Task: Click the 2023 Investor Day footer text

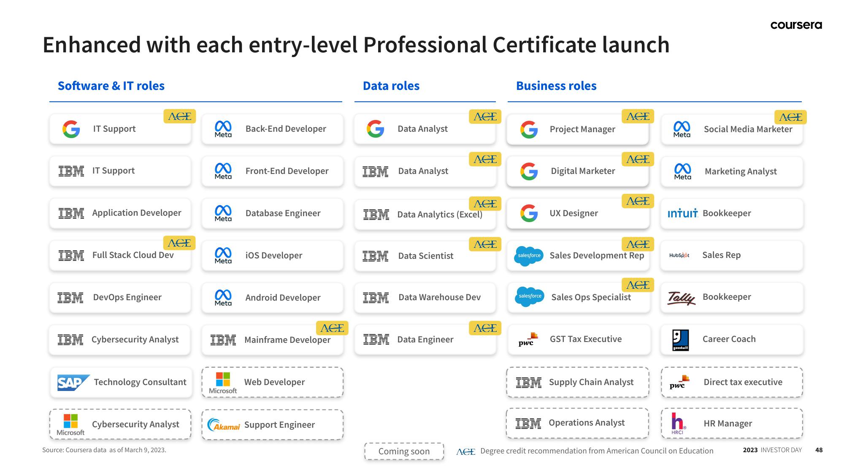Action: 772,450
